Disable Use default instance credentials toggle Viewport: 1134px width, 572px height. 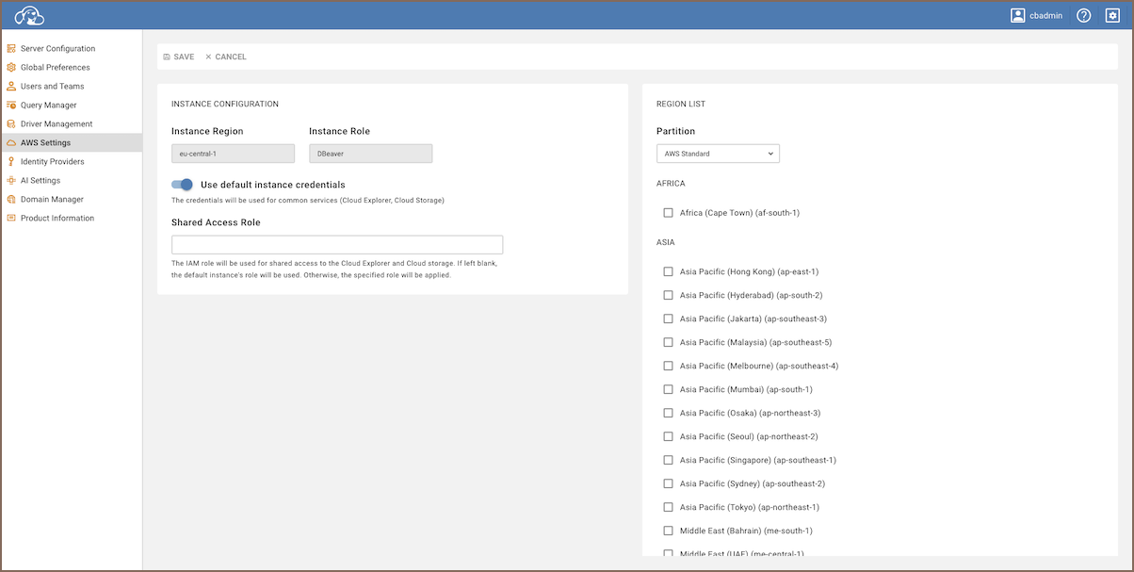pyautogui.click(x=182, y=185)
